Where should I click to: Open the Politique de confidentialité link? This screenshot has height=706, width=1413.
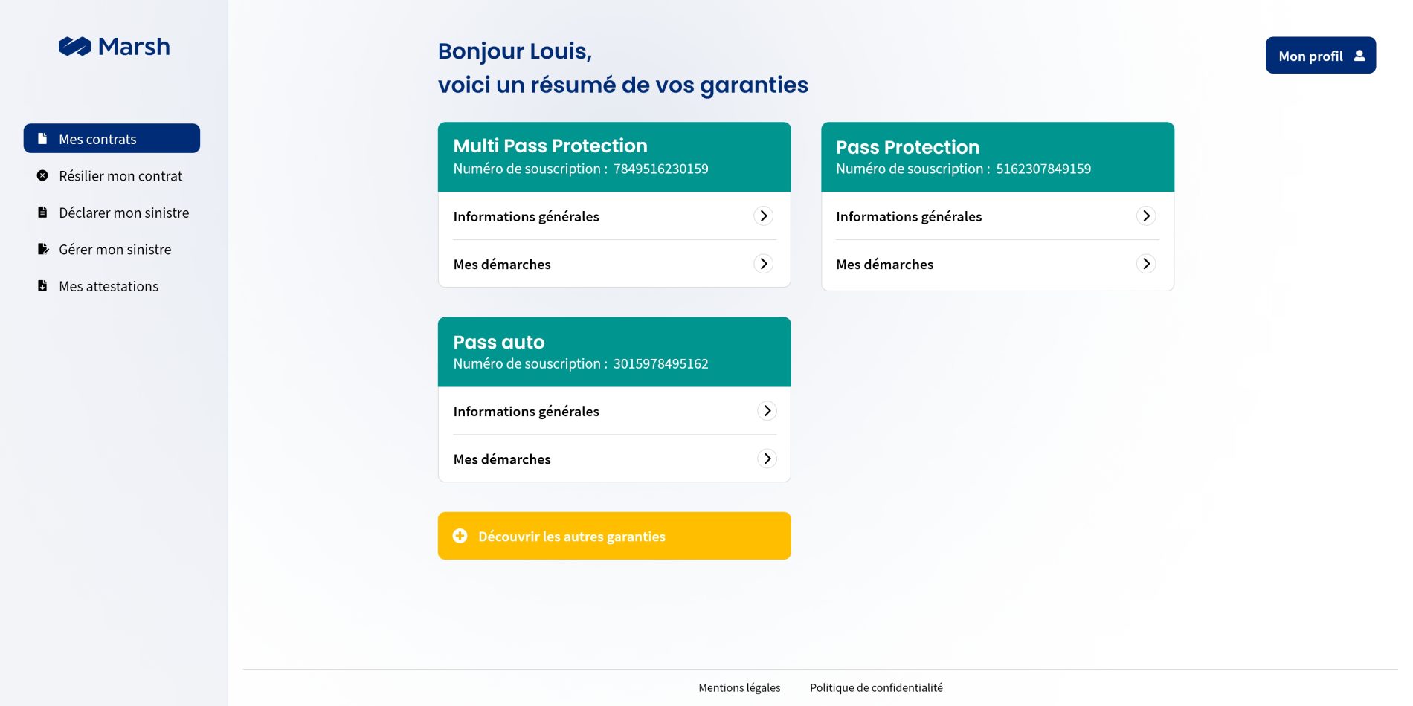coord(876,688)
